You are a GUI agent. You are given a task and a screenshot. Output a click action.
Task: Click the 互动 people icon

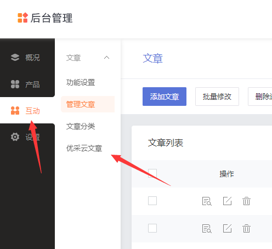(x=15, y=111)
